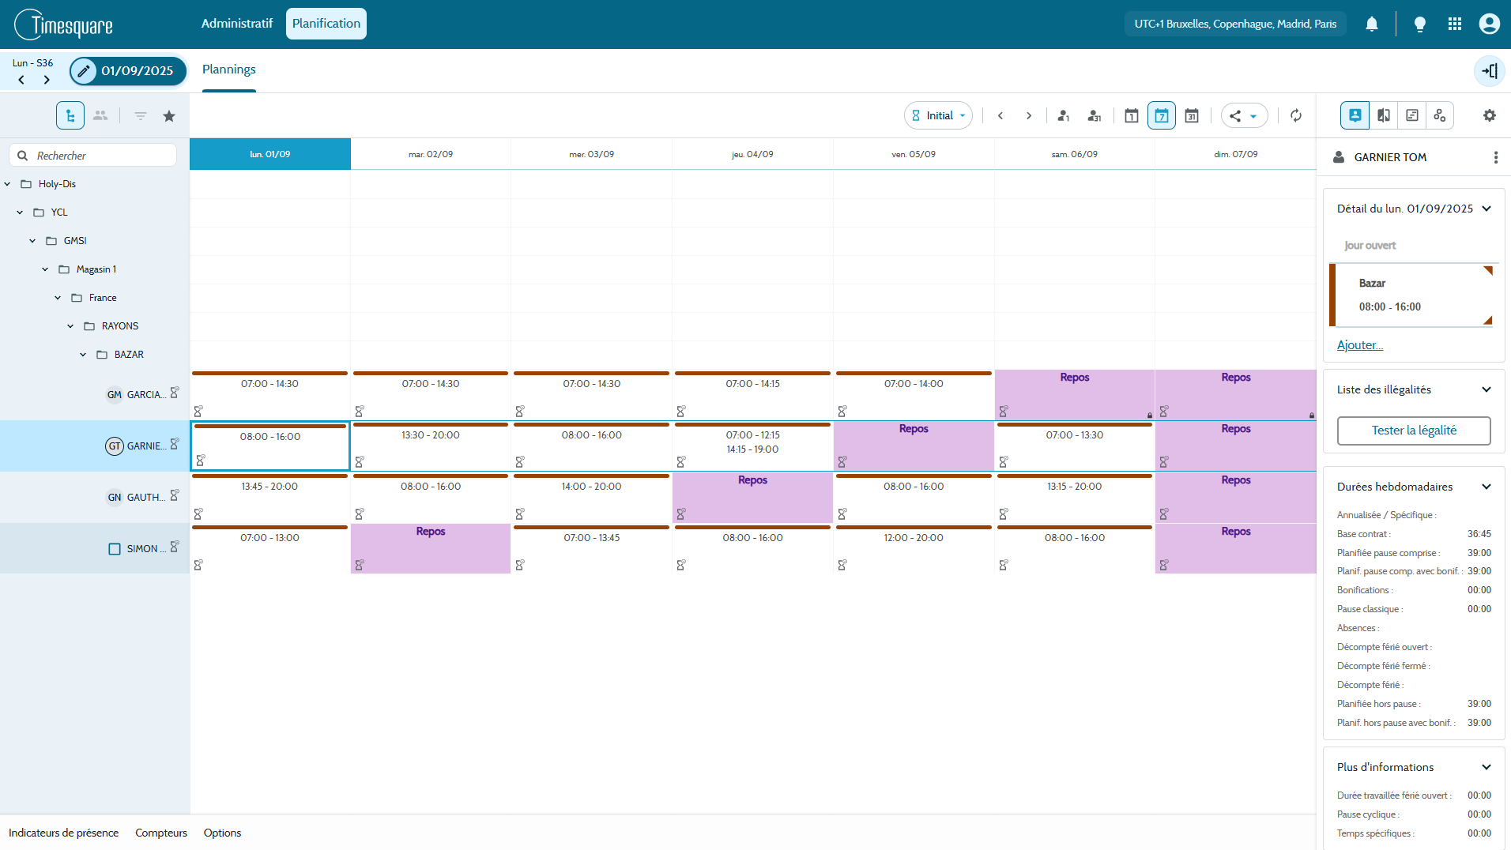Go to the previous week with left arrow under Lun - S36
The width and height of the screenshot is (1511, 850).
[21, 80]
